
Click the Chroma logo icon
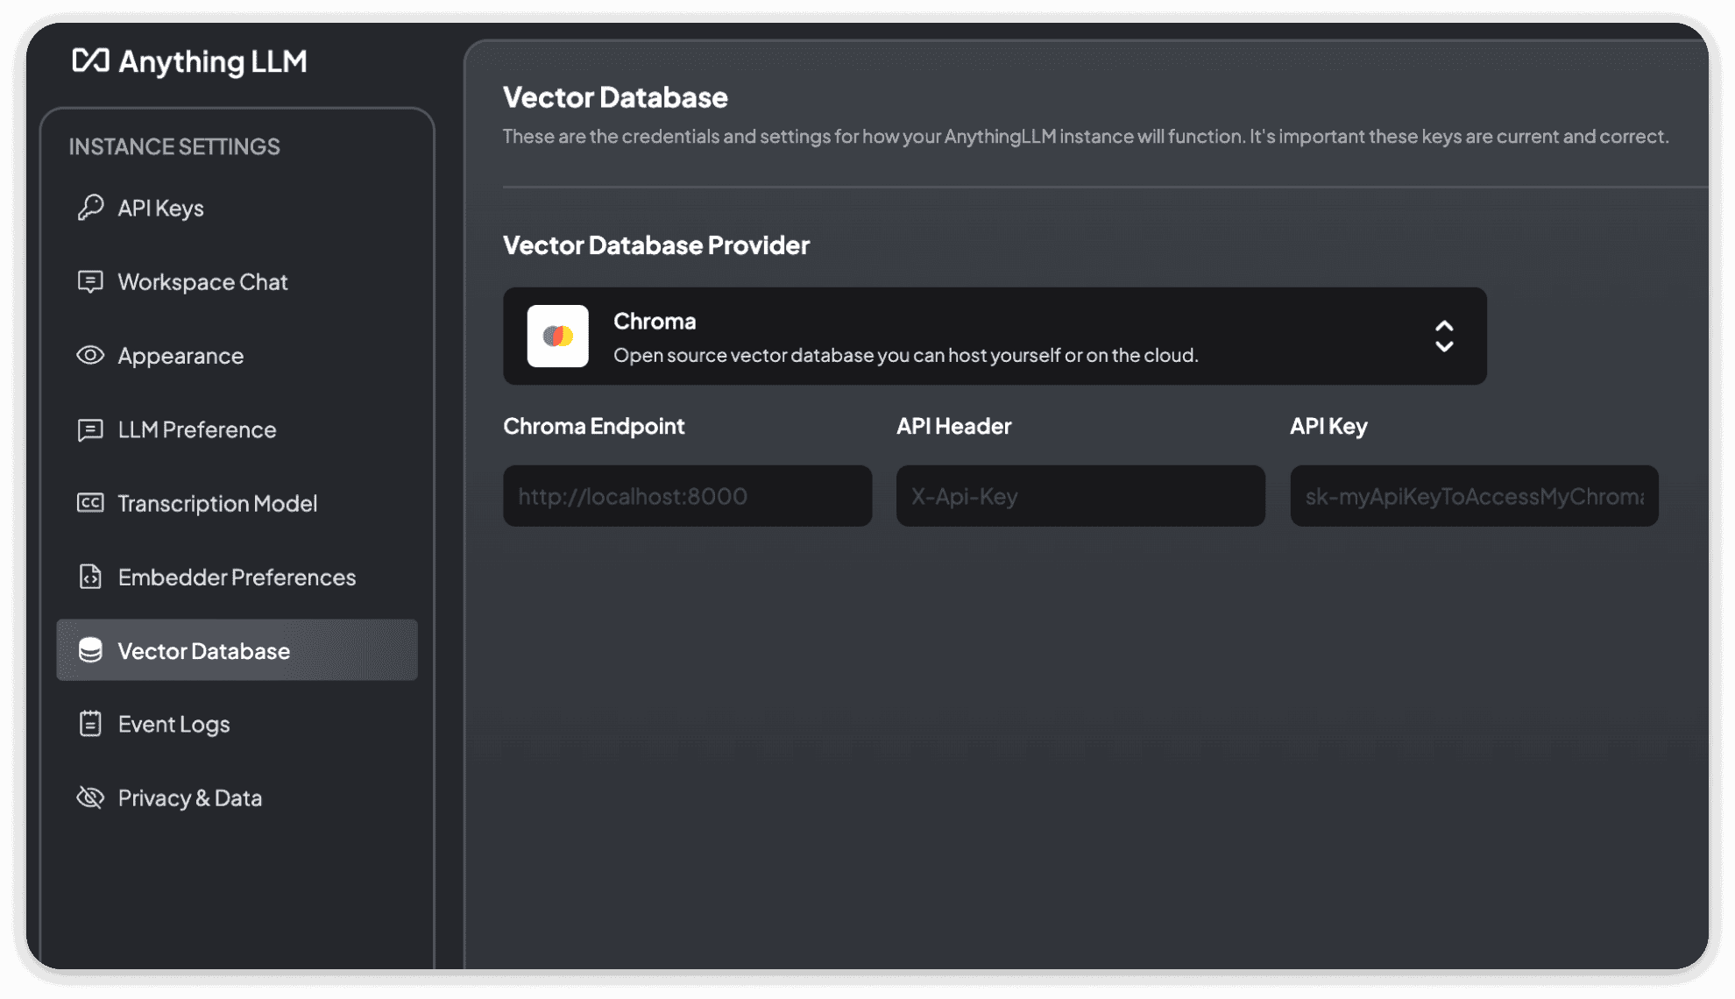point(557,335)
